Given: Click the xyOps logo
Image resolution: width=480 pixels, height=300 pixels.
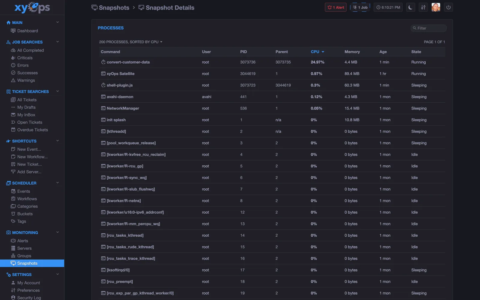Looking at the screenshot, I should 32,7.
